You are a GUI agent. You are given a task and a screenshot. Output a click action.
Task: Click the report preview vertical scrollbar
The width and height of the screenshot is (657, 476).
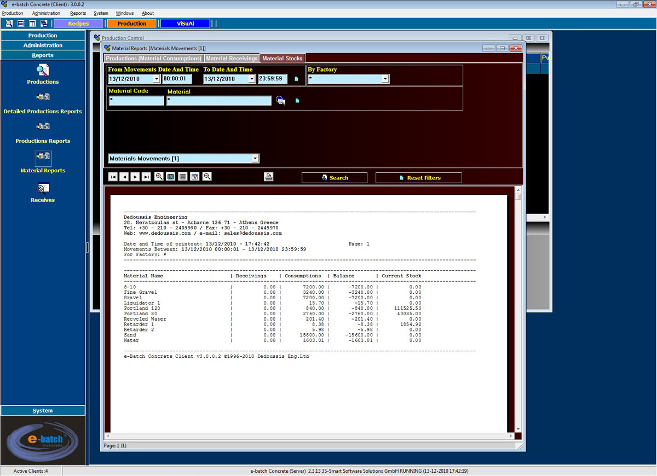click(x=518, y=309)
